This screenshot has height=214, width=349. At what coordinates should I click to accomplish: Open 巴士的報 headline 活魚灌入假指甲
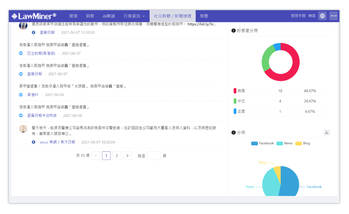point(54,45)
